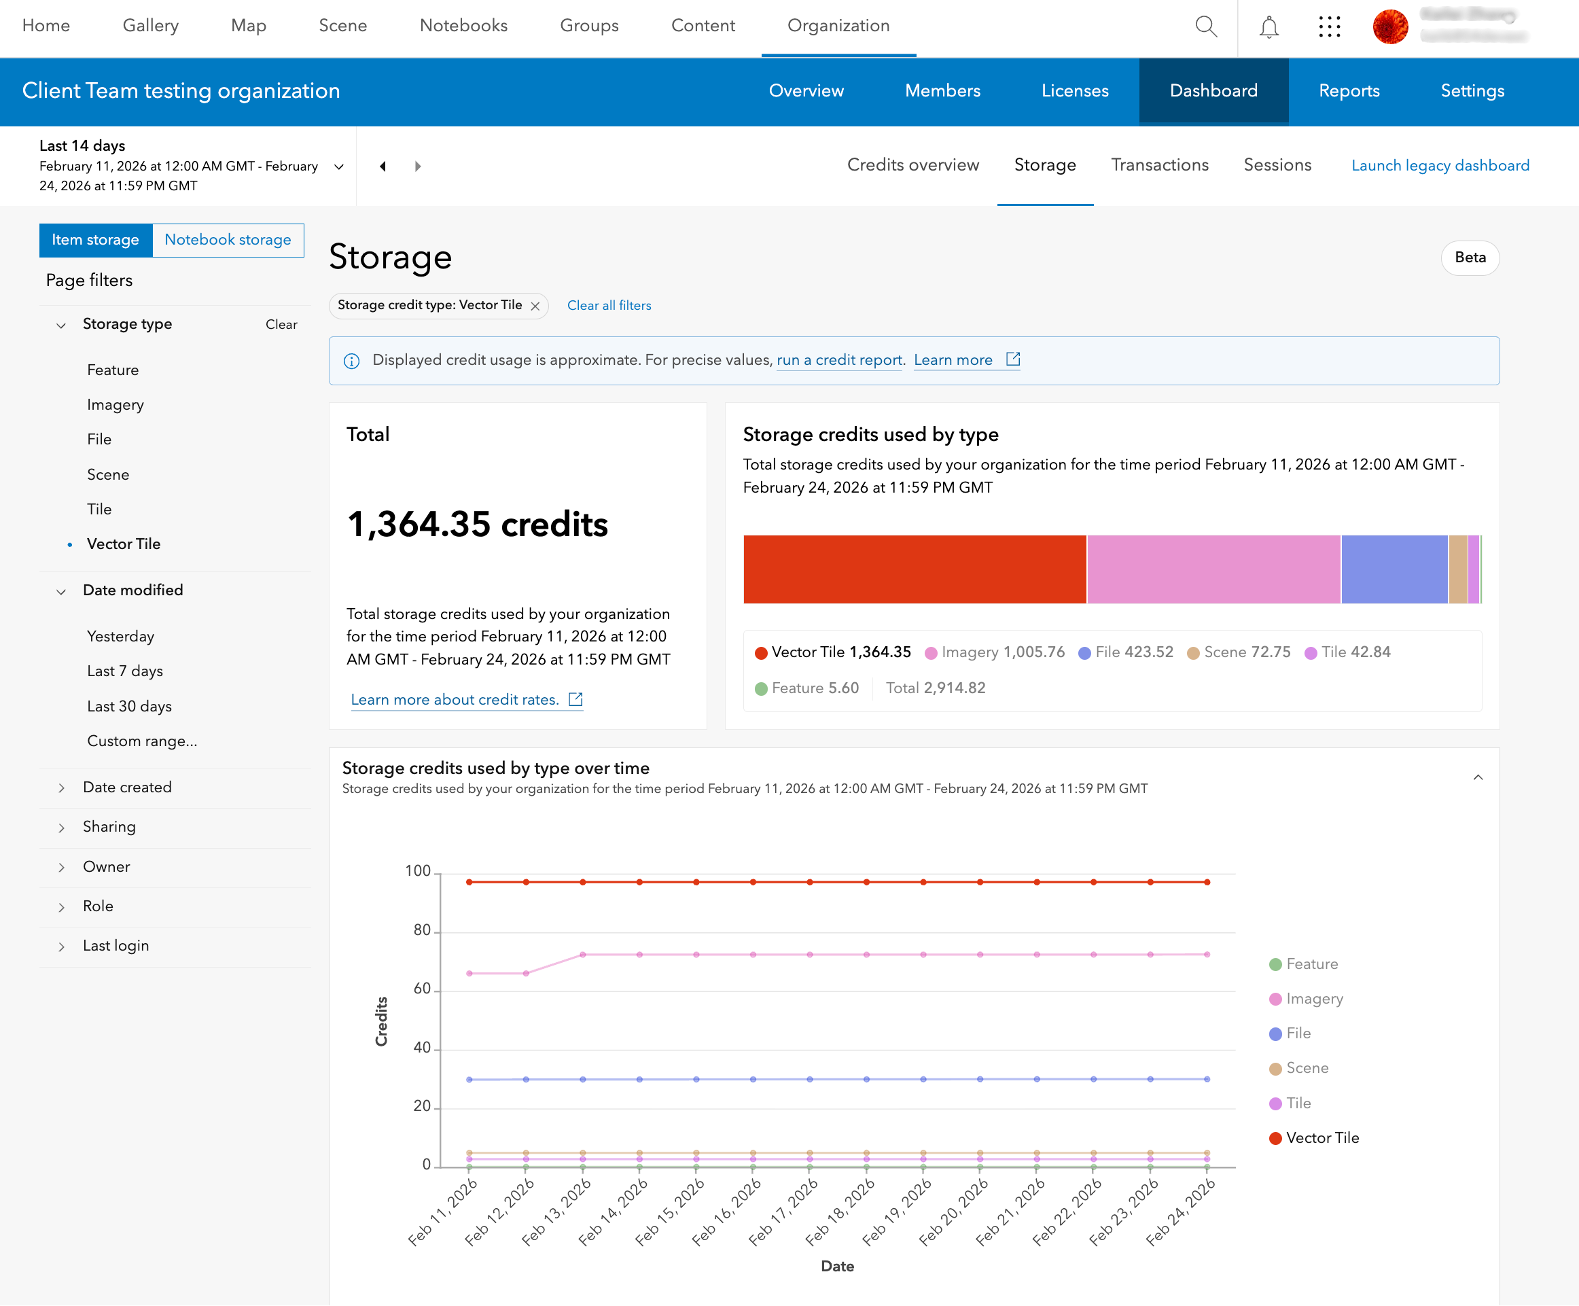Click the info icon in notice banner
Screen dimensions: 1579x1306
[351, 361]
